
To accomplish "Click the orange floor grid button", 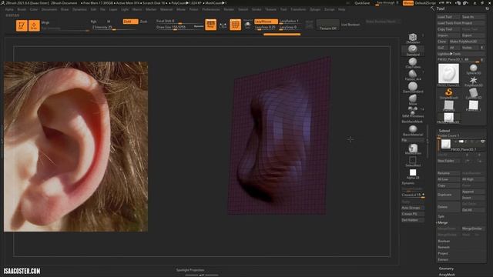I will coord(235,25).
